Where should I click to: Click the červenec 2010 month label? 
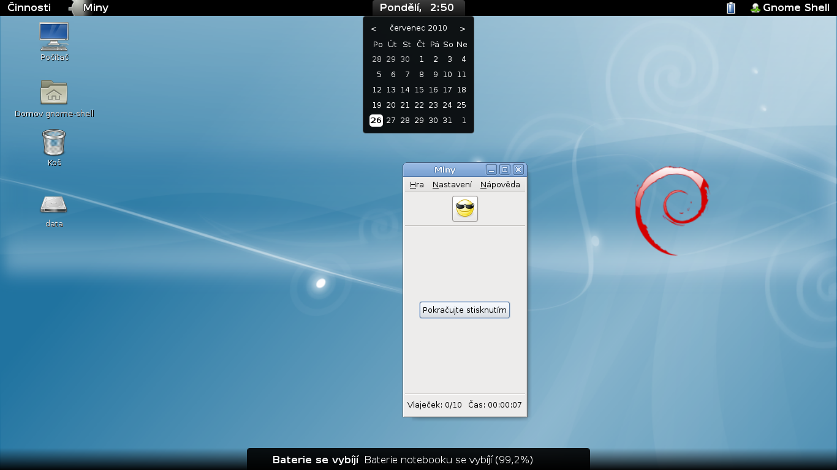pos(418,28)
